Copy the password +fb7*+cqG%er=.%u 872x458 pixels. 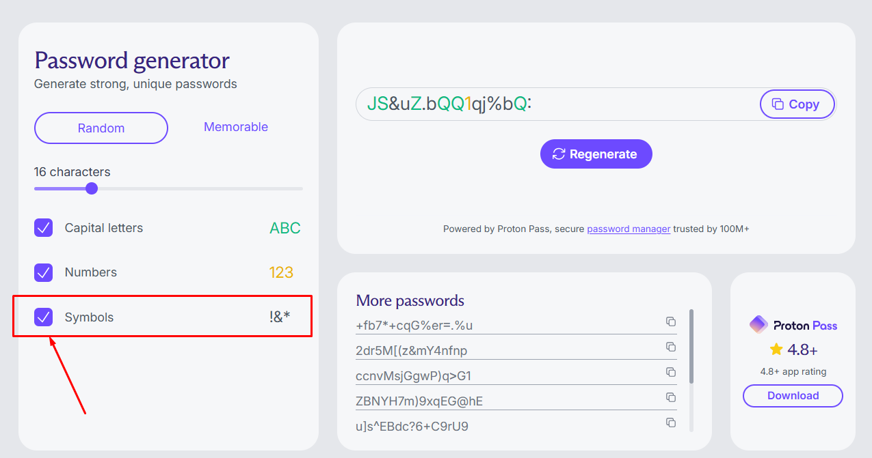click(671, 321)
